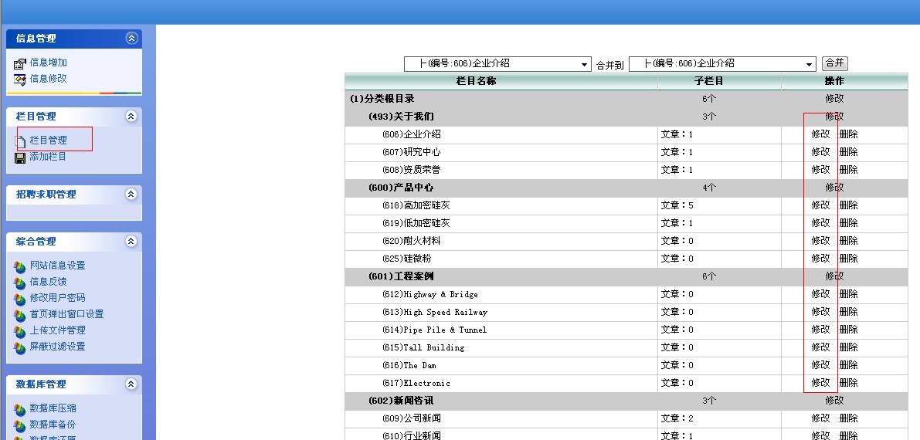Open the 信息增加 link
The width and height of the screenshot is (920, 440).
tap(49, 63)
